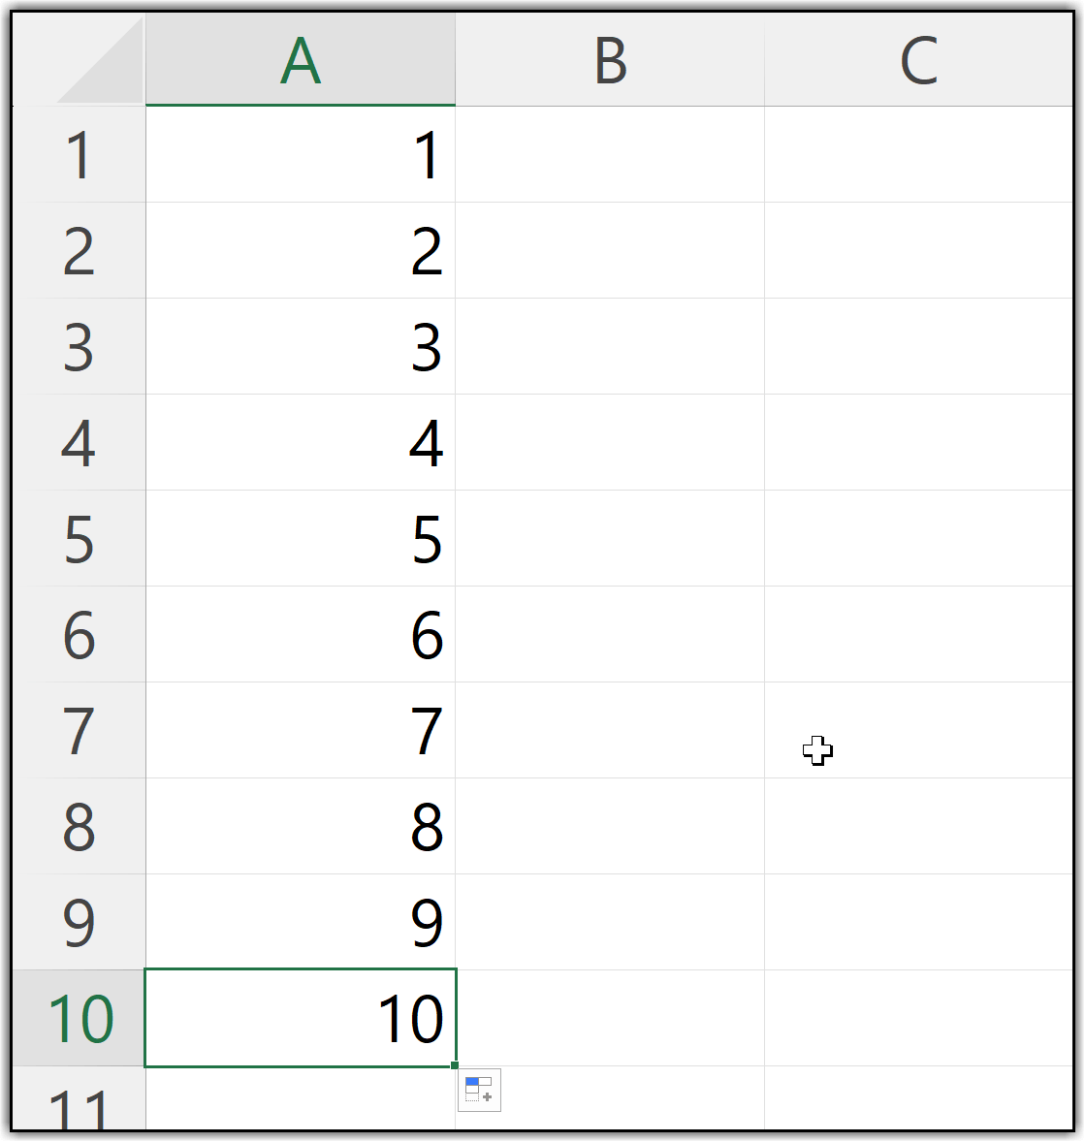Screen dimensions: 1085x1142
Task: Click cell A1 containing 1
Action: [x=300, y=155]
